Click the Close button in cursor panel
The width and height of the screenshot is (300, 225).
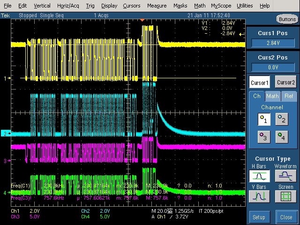[x=286, y=217]
